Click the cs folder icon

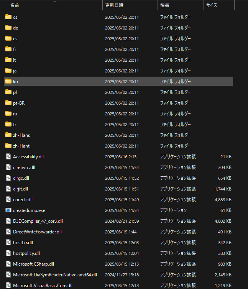8,17
